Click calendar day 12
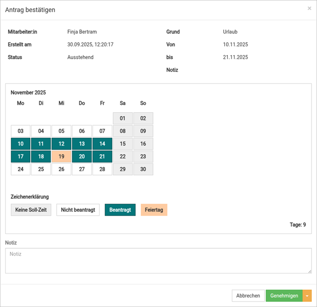Image resolution: width=317 pixels, height=307 pixels. click(61, 144)
